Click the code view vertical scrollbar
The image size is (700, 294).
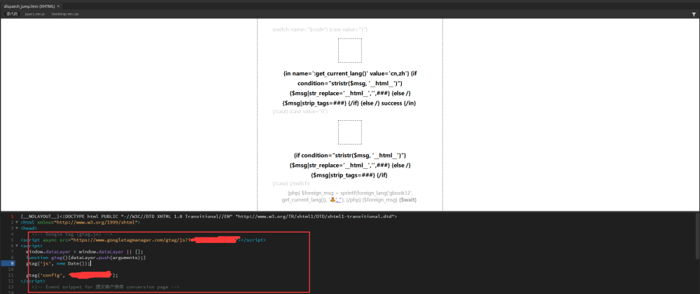[697, 236]
